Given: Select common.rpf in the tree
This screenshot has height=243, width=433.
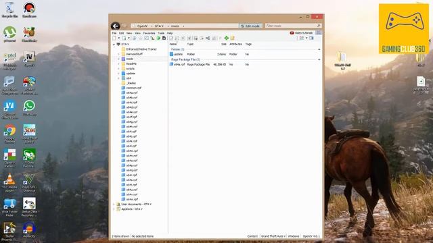Looking at the screenshot, I should pyautogui.click(x=134, y=88).
